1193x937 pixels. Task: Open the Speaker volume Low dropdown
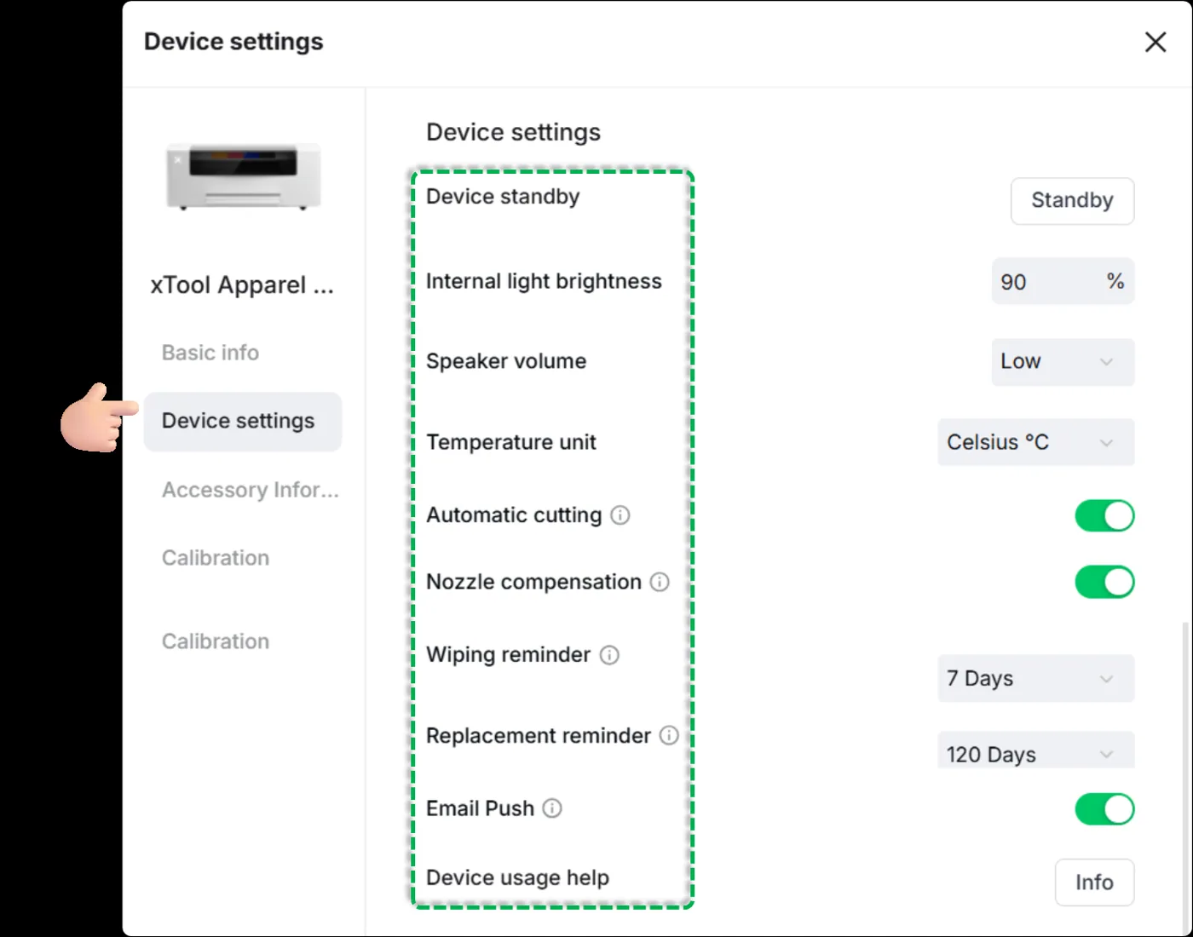click(x=1063, y=362)
